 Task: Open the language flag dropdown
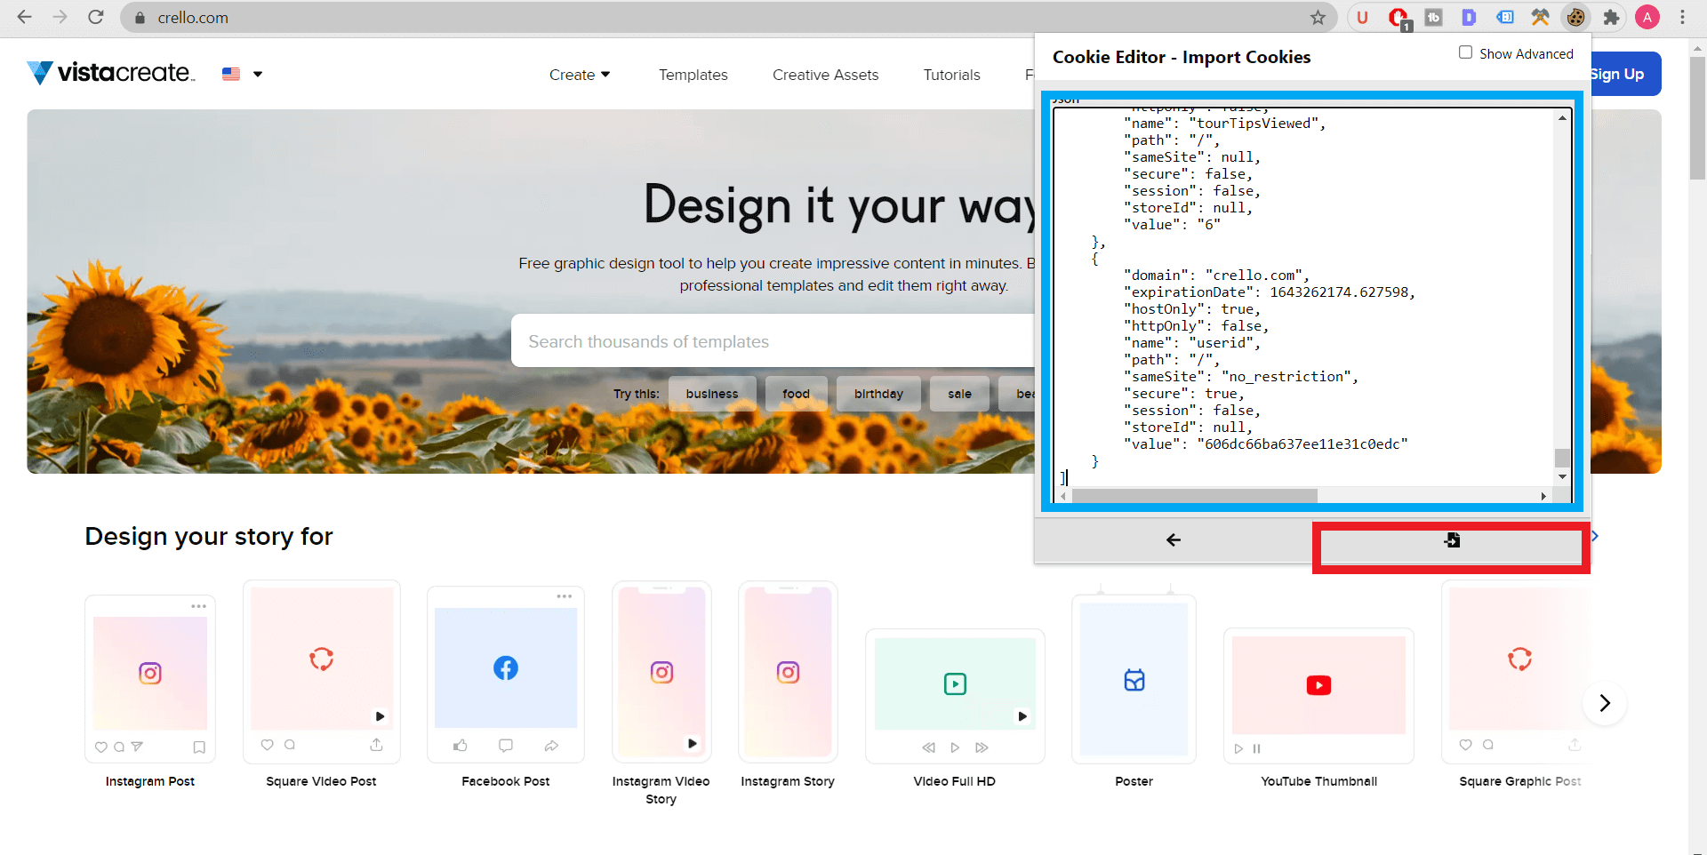pos(243,74)
